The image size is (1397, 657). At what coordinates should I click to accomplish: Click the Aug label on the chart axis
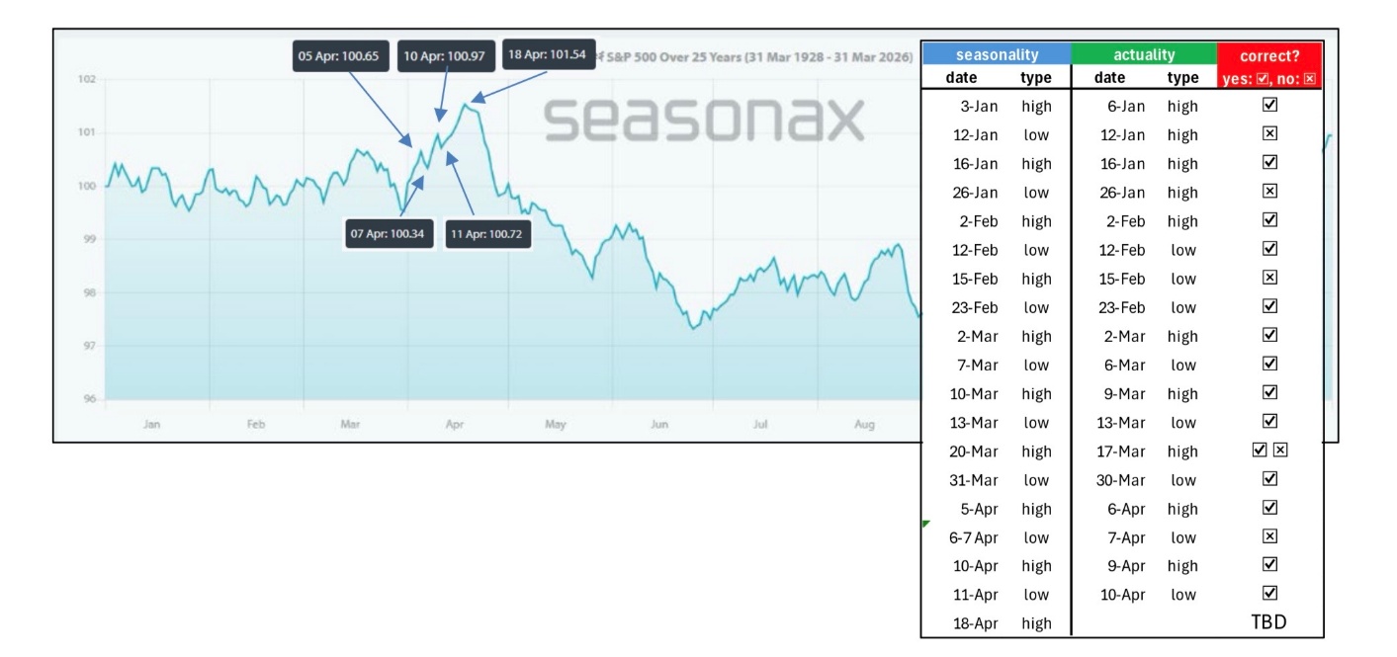pos(864,425)
